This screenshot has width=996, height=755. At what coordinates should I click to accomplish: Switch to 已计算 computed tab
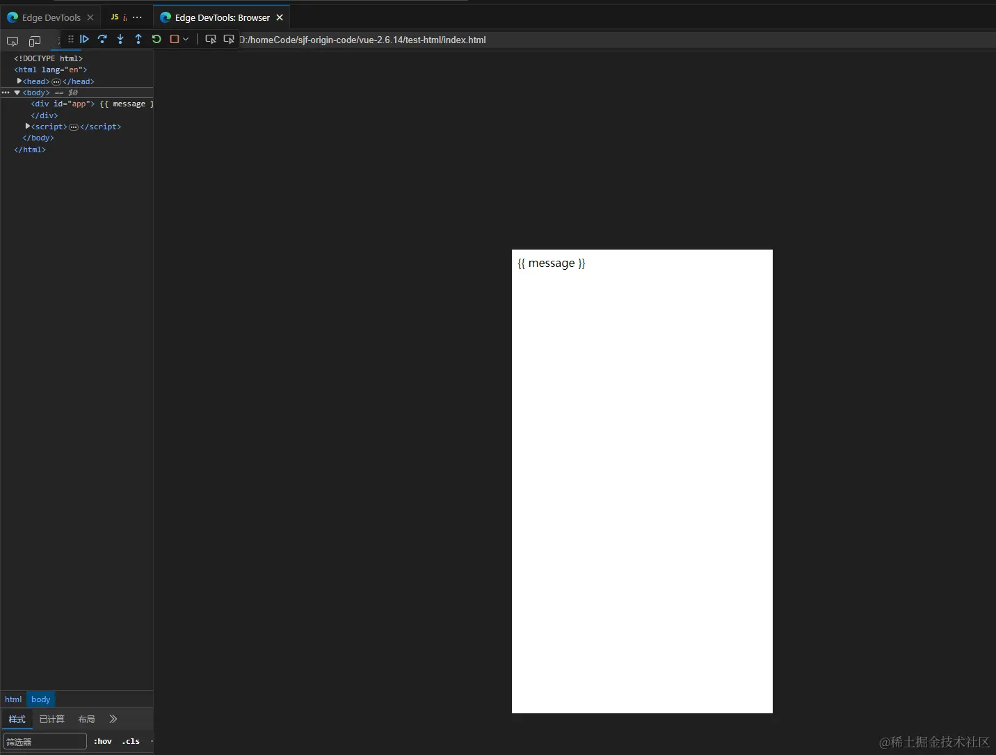click(x=51, y=719)
